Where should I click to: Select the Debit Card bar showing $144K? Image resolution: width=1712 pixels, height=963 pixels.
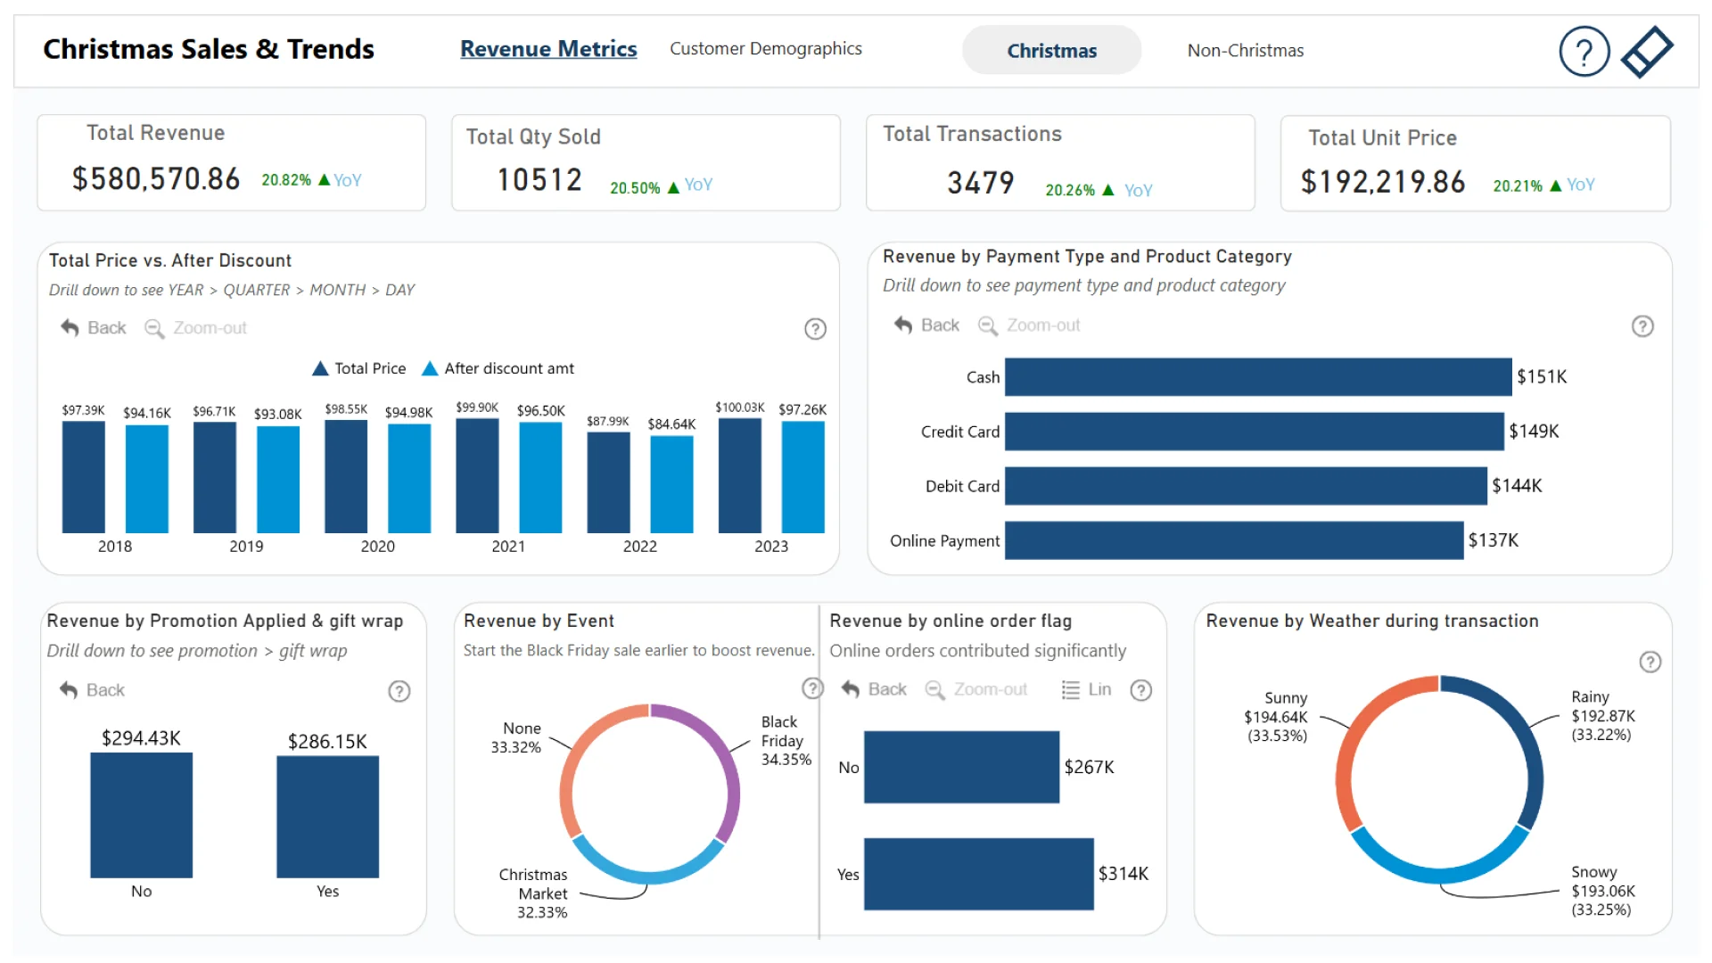[x=1246, y=486]
